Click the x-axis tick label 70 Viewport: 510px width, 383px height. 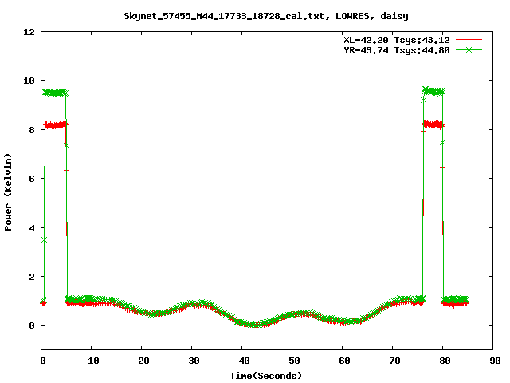pos(394,361)
